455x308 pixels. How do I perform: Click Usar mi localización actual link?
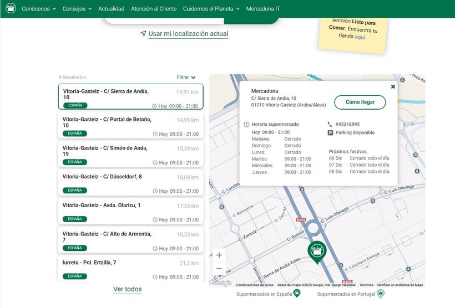coord(188,34)
